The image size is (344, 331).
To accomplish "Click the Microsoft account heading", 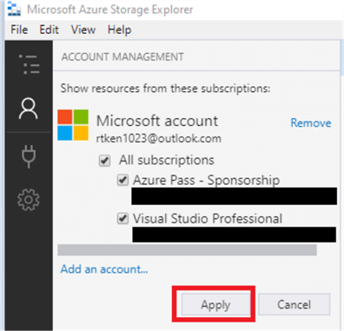I will 157,121.
